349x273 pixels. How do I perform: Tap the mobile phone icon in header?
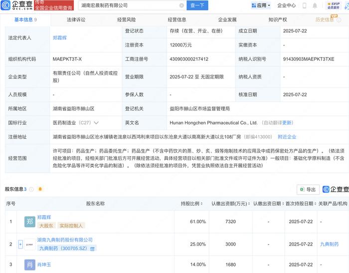point(305,5)
